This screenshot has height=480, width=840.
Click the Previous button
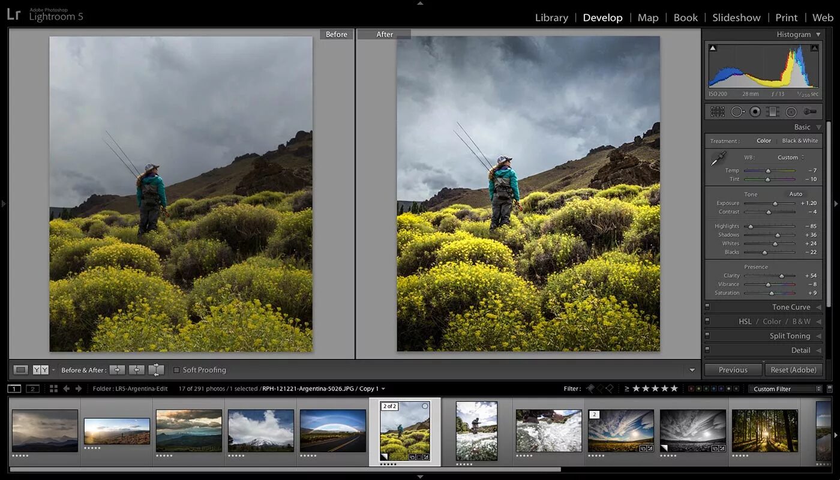point(733,370)
